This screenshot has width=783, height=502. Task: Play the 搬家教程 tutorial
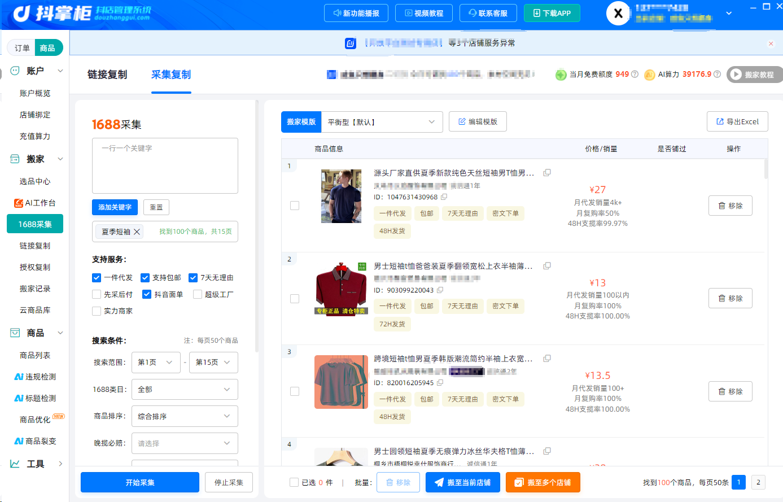[754, 75]
